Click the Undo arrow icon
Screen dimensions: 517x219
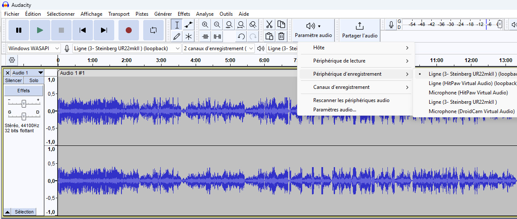coord(241,36)
